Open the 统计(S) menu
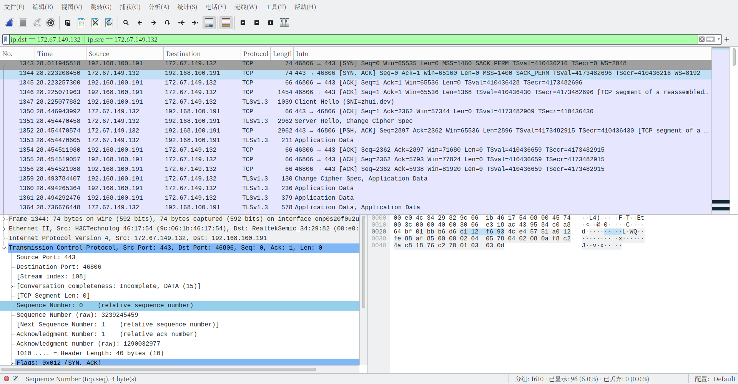The width and height of the screenshot is (738, 384). 187,7
